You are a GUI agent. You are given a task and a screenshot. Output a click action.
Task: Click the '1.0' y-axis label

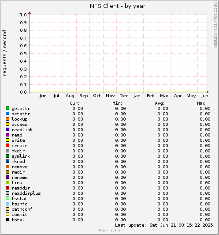pos(23,15)
